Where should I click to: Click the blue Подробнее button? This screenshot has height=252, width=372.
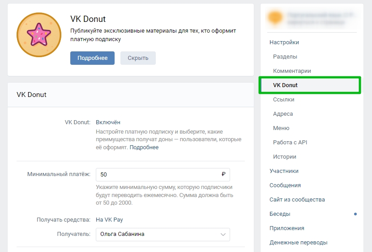(92, 58)
